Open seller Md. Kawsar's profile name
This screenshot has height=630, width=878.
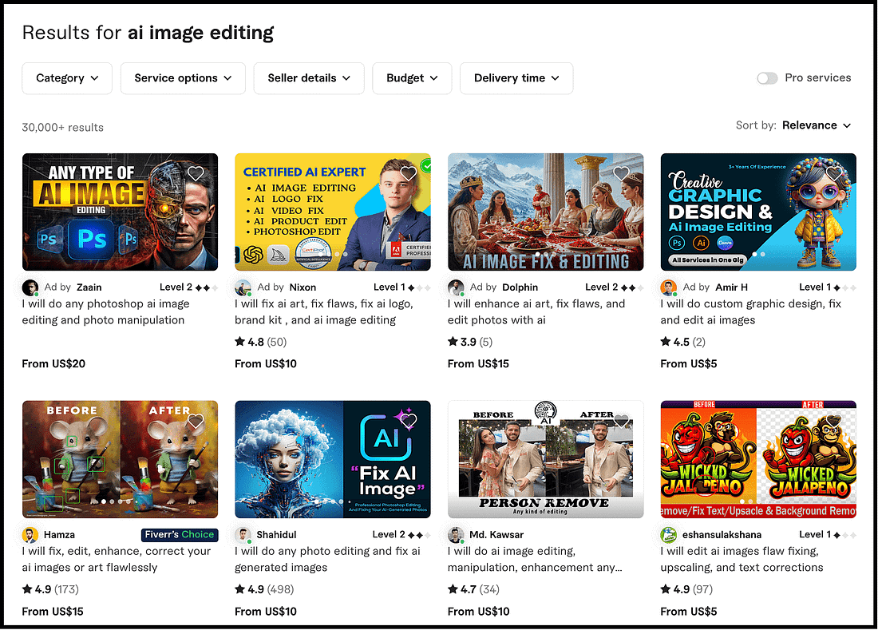click(496, 535)
